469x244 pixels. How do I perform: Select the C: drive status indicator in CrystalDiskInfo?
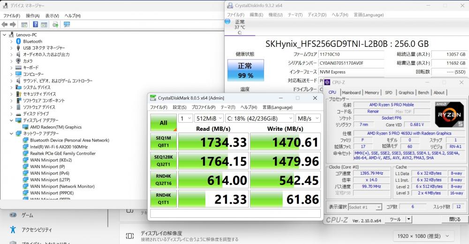click(x=240, y=27)
